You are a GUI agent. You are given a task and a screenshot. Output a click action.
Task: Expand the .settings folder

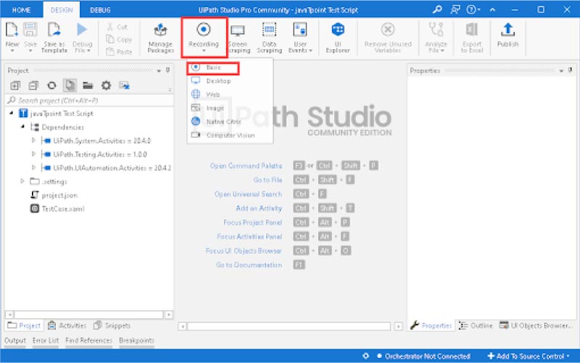point(22,181)
